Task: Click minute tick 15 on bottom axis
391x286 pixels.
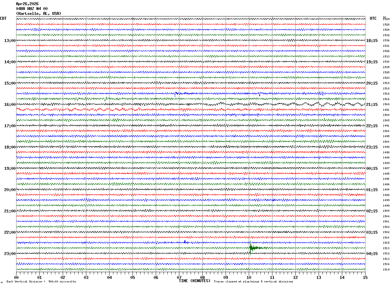Action: tap(365, 278)
